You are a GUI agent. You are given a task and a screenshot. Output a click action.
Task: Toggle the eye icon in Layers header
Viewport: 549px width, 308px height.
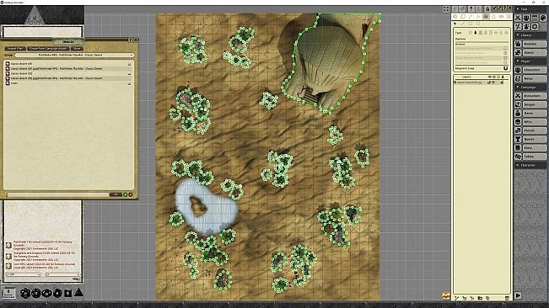pos(490,77)
